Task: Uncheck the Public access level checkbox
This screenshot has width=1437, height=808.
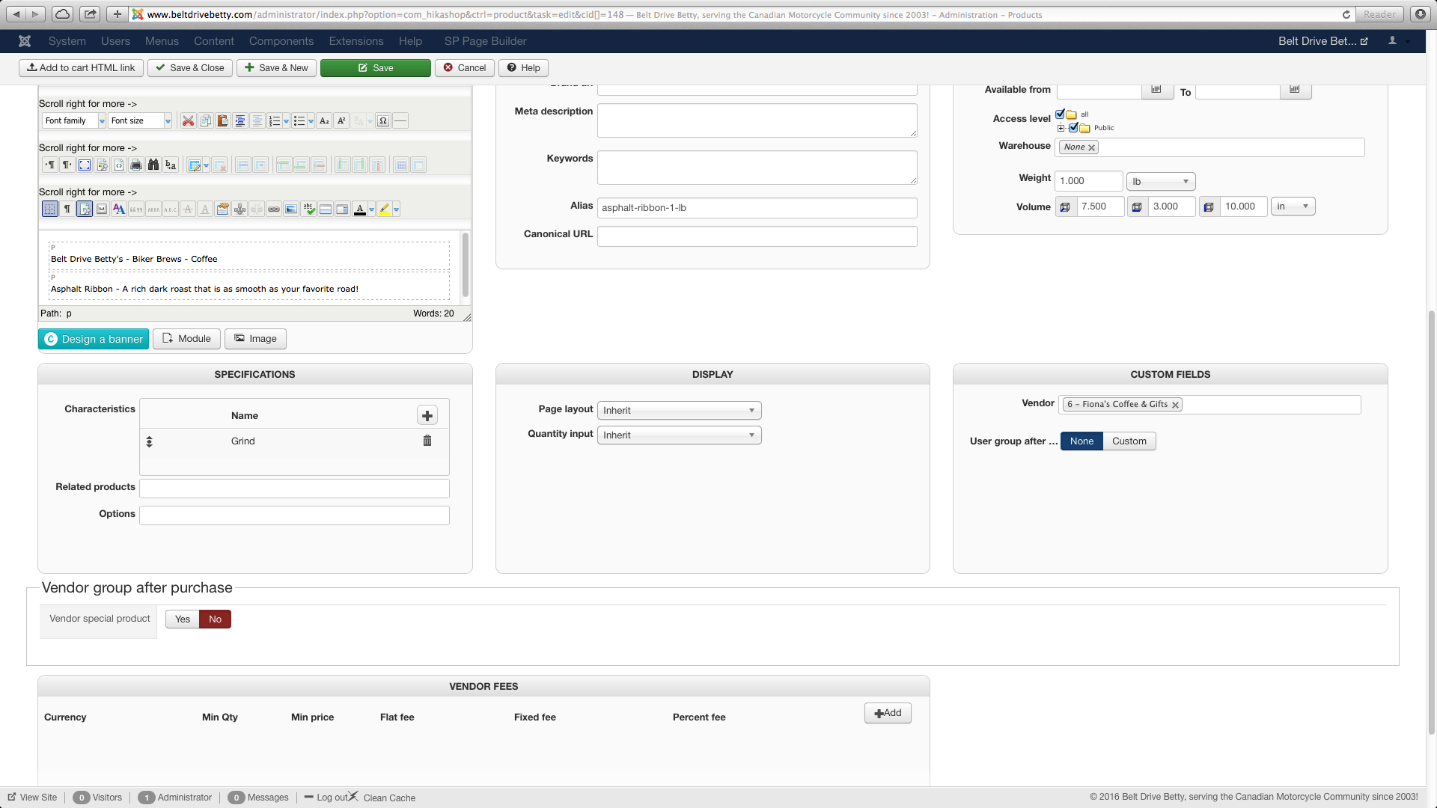Action: (x=1073, y=127)
